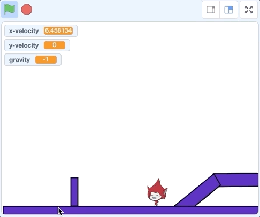Select the gravity variable label
The width and height of the screenshot is (260, 217).
pos(19,60)
